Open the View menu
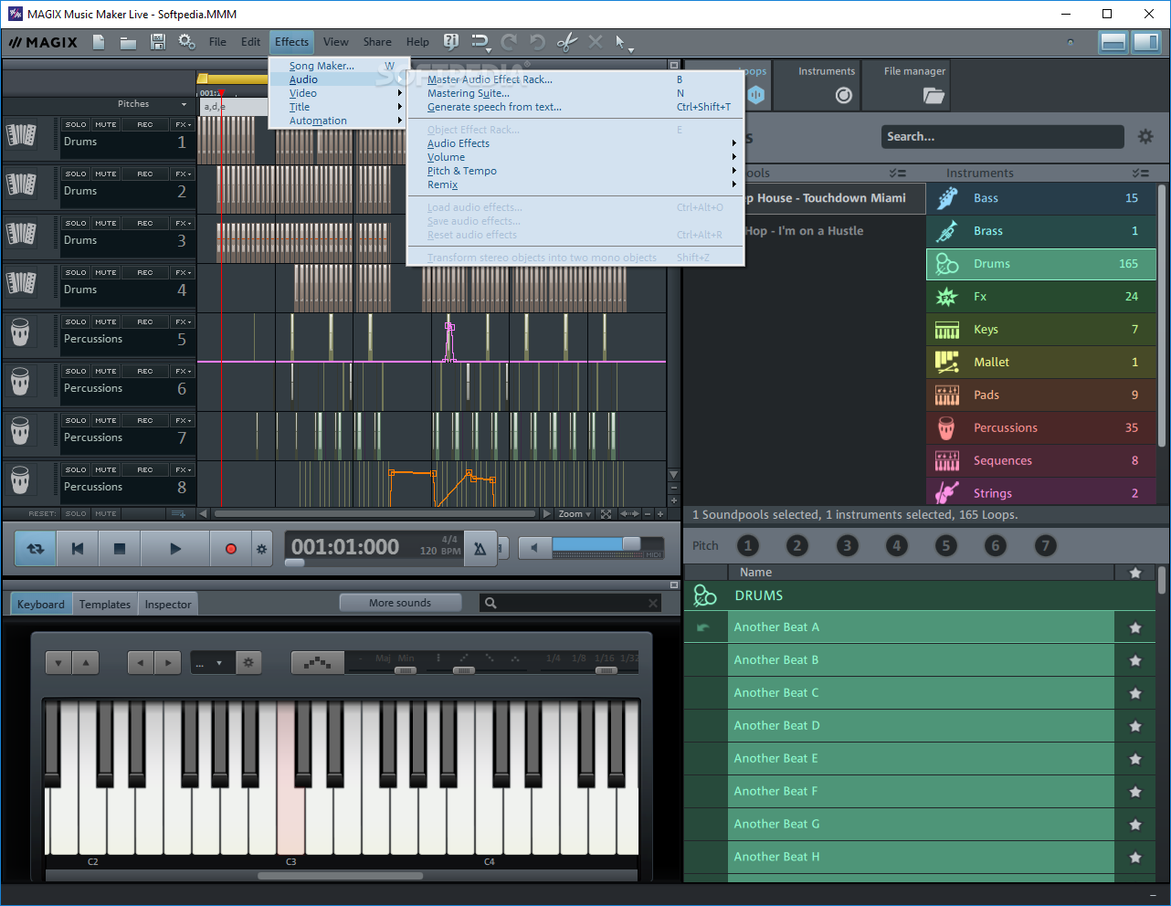This screenshot has height=906, width=1171. pyautogui.click(x=335, y=42)
